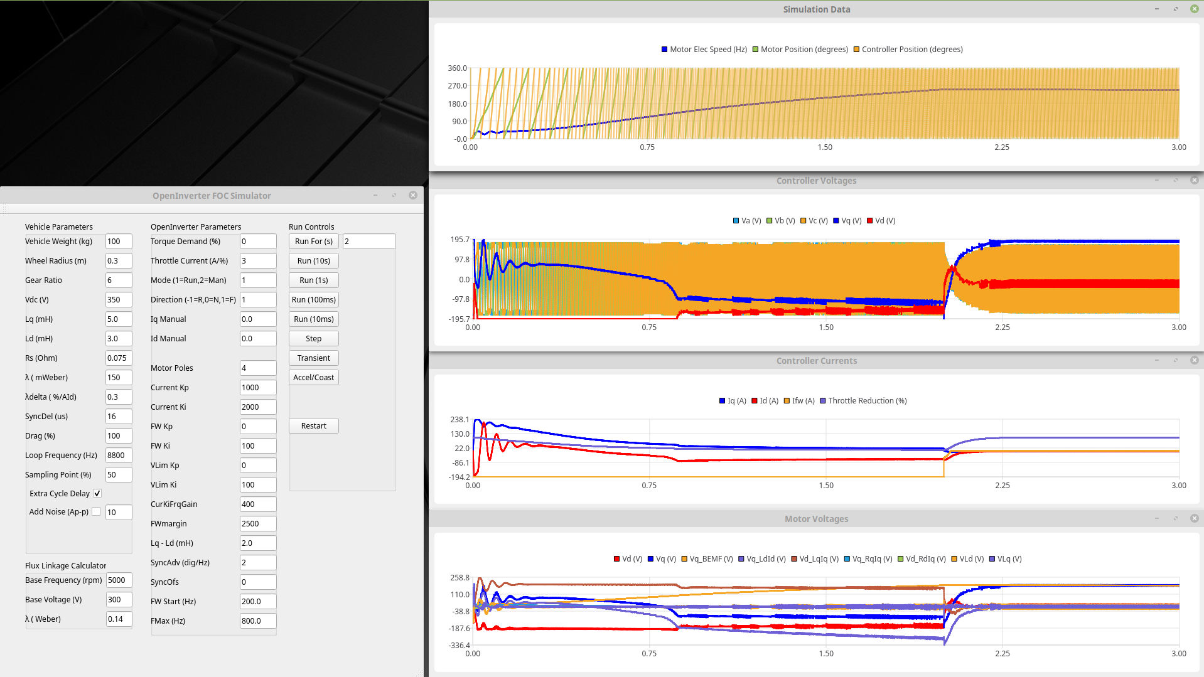Click the Run (100ms) button
This screenshot has width=1204, height=677.
313,300
